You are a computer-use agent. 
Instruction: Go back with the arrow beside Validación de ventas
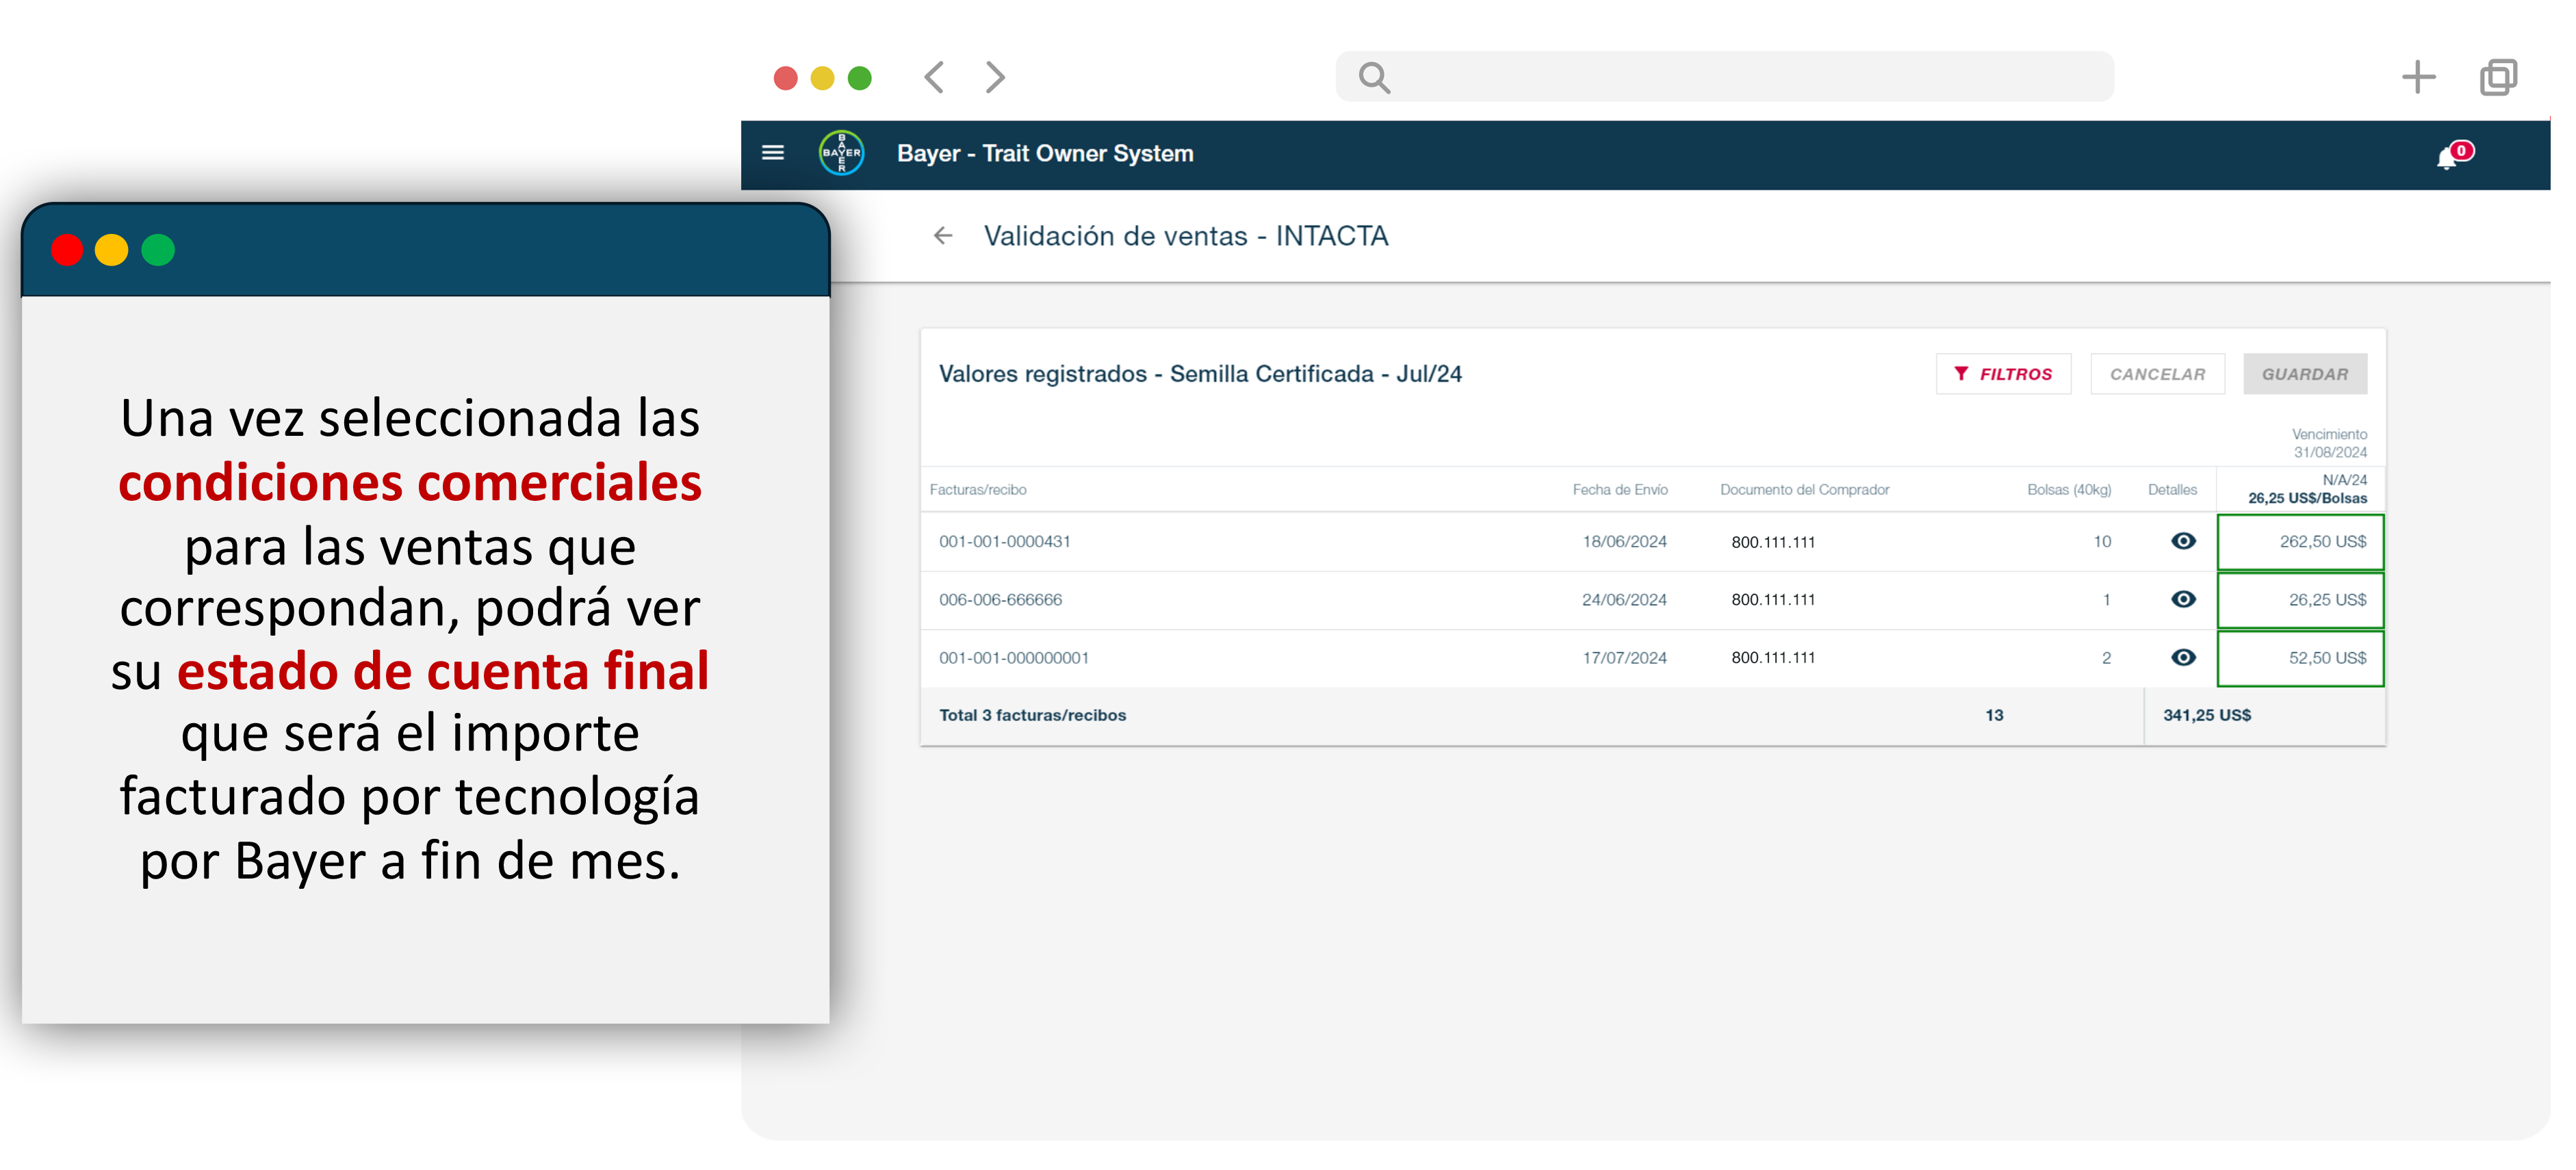click(942, 236)
